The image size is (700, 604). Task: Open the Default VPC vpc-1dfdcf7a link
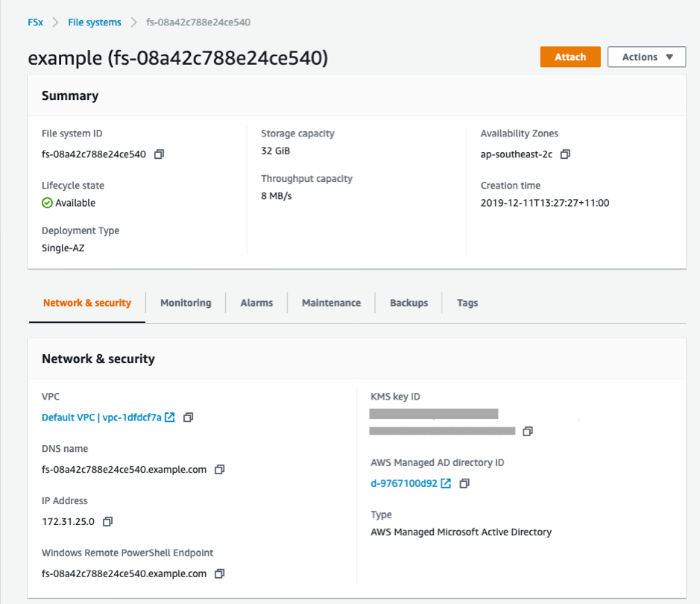(x=101, y=417)
